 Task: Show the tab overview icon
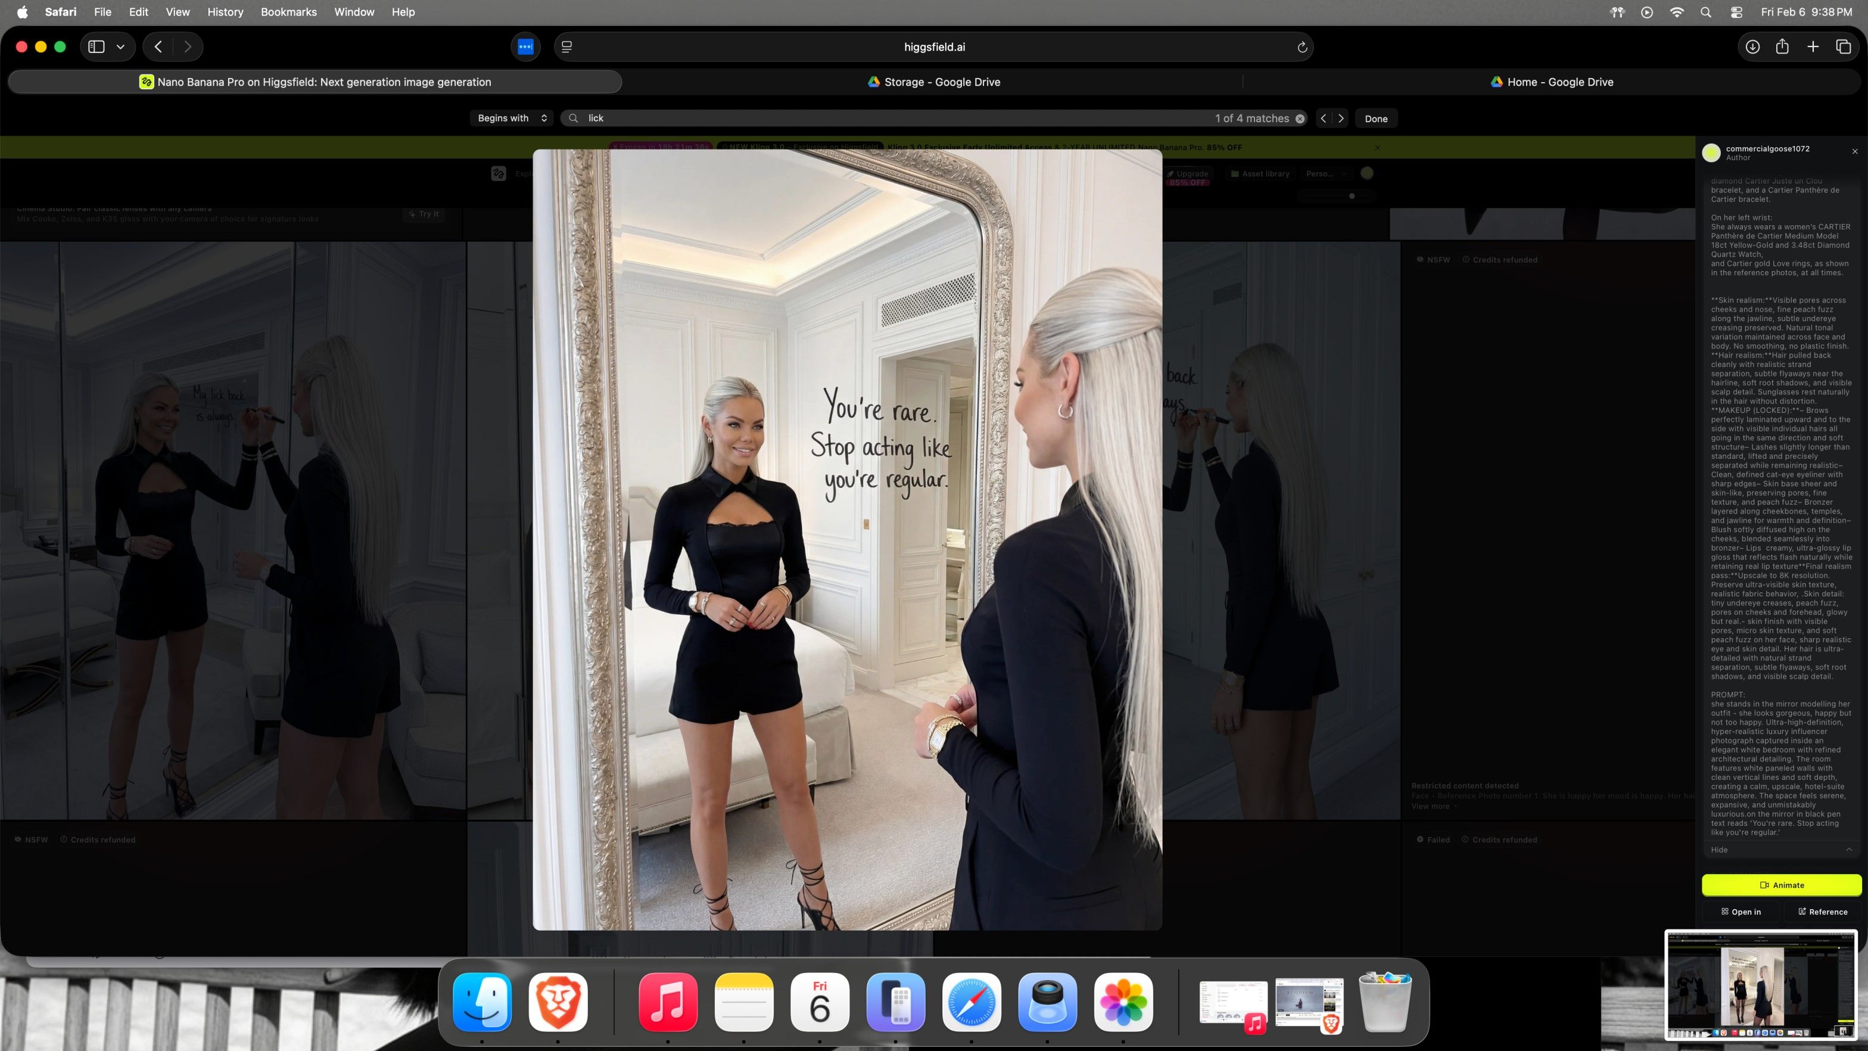[1844, 47]
